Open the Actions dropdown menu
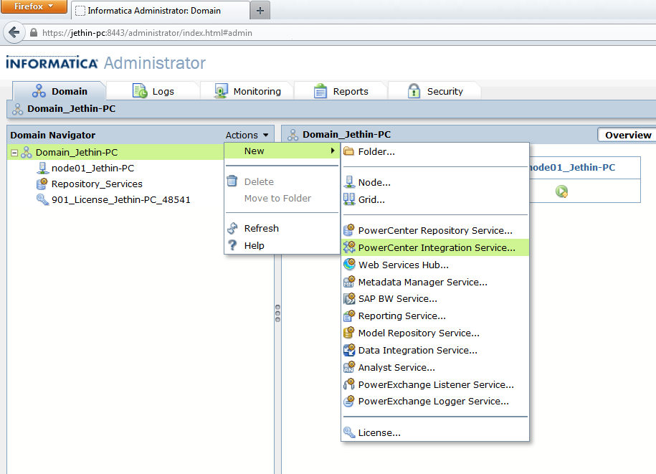 tap(247, 135)
